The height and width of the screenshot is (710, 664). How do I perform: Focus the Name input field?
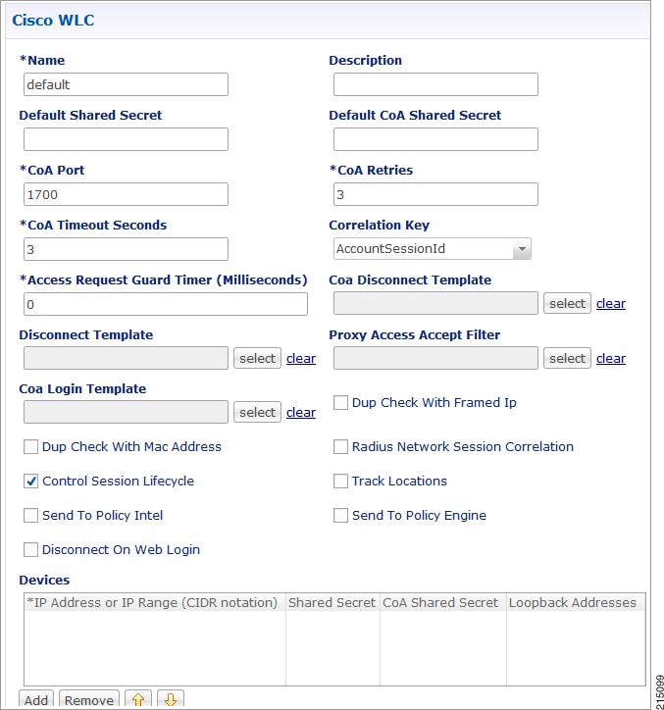[x=126, y=84]
